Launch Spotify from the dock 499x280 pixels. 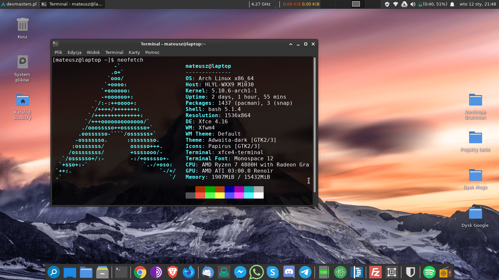click(x=429, y=272)
